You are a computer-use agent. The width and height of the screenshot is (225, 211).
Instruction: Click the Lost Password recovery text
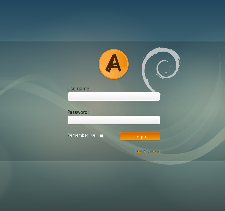(147, 152)
